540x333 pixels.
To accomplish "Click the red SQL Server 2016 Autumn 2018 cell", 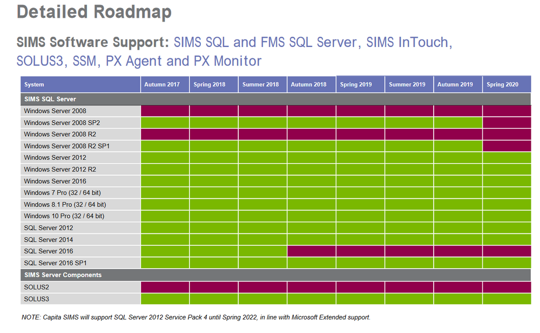I will 312,251.
